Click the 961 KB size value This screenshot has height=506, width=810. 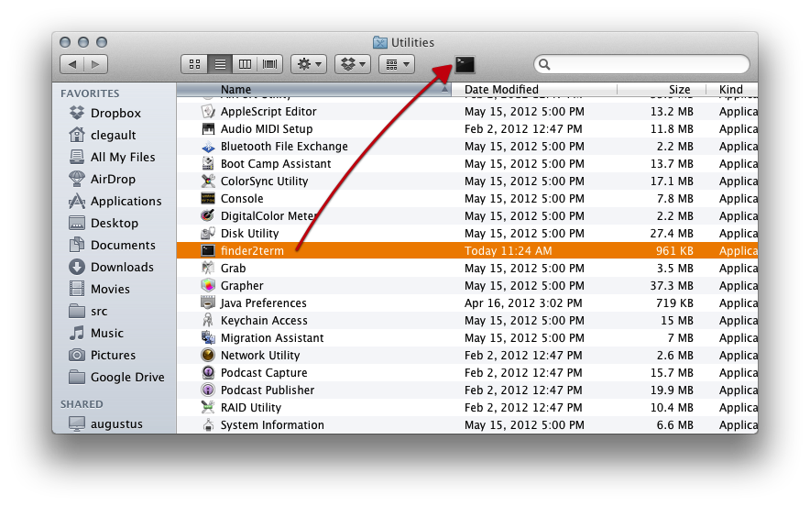pos(674,250)
